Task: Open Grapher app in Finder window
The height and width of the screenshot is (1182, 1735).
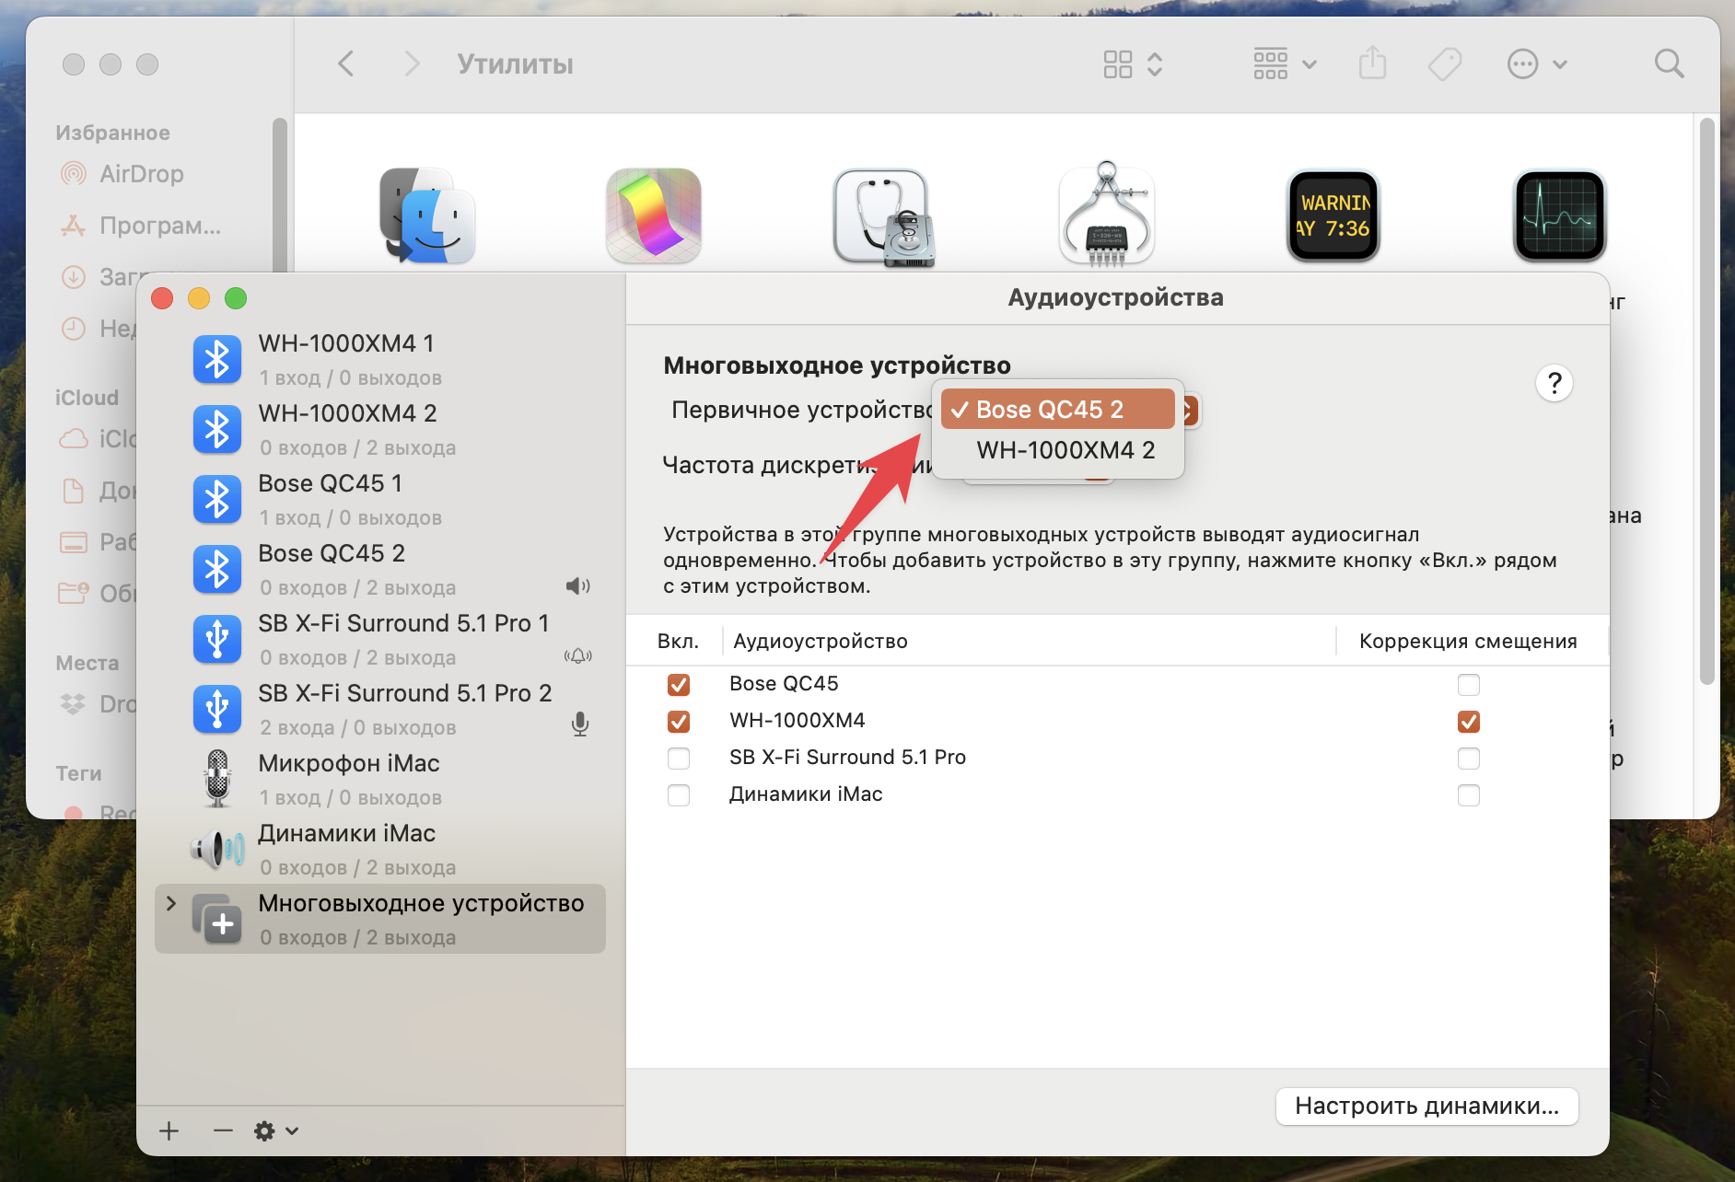Action: [654, 215]
